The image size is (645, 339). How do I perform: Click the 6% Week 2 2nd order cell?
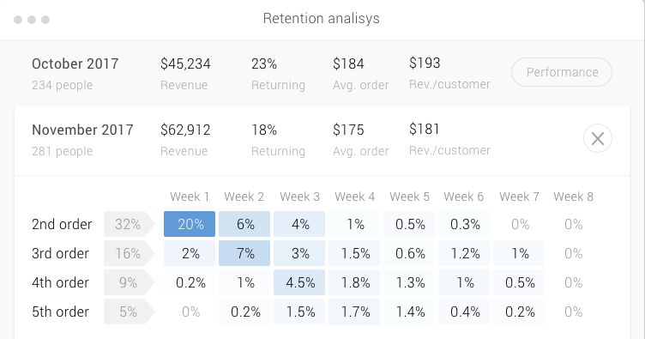tap(244, 224)
